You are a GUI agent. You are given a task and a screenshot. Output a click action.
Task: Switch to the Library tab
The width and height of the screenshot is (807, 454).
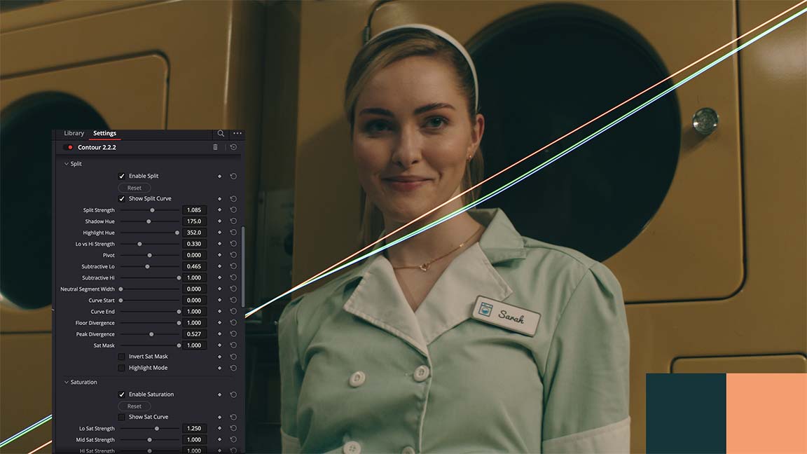click(74, 133)
